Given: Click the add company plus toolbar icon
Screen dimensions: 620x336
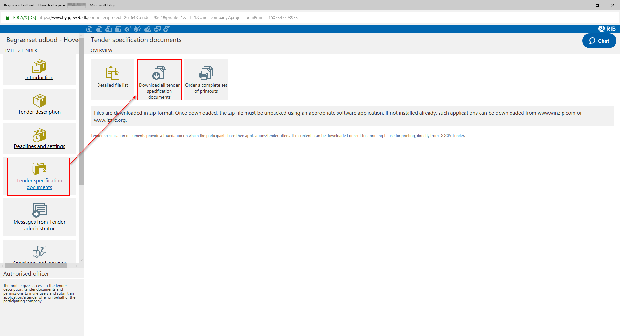Looking at the screenshot, I should (x=118, y=29).
